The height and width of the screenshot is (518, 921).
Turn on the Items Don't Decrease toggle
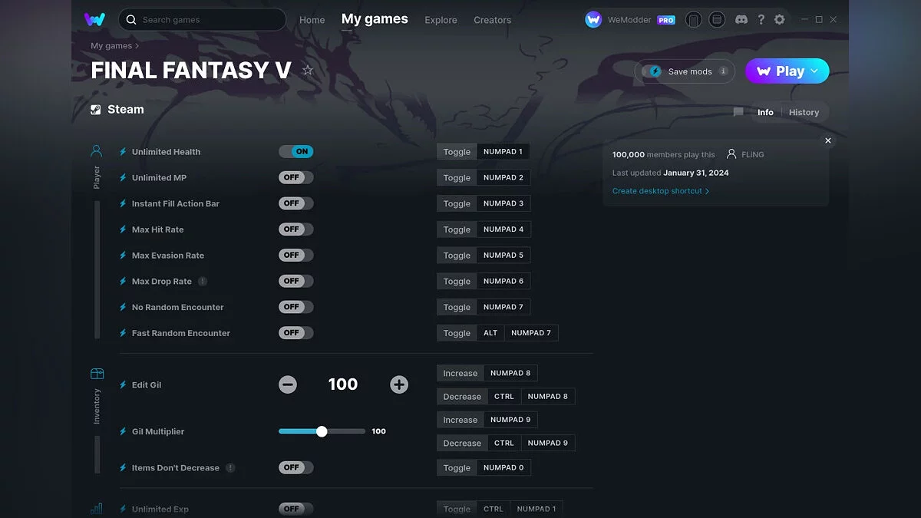[296, 467]
